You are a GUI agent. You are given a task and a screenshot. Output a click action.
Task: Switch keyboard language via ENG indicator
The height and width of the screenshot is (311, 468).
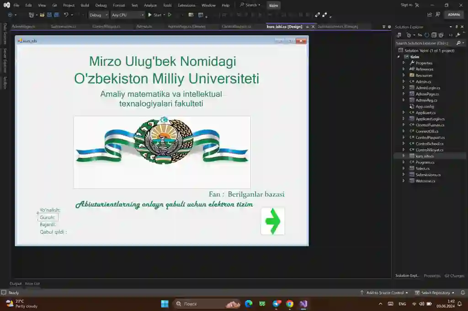click(x=402, y=304)
